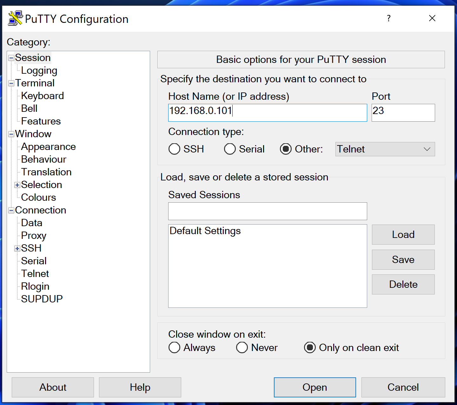
Task: Expand the Selection tree node
Action: click(17, 185)
